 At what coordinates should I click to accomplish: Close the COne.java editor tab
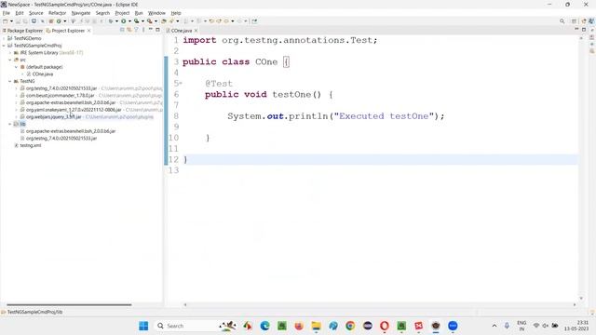tap(196, 31)
